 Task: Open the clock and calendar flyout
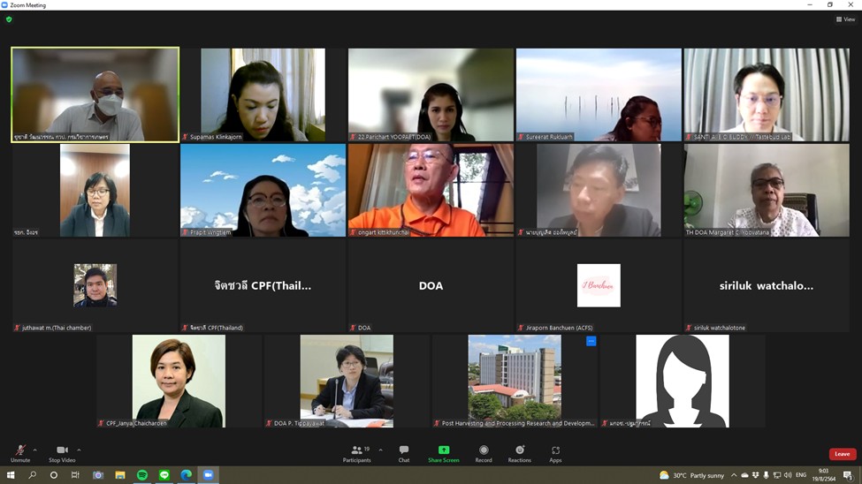(823, 475)
